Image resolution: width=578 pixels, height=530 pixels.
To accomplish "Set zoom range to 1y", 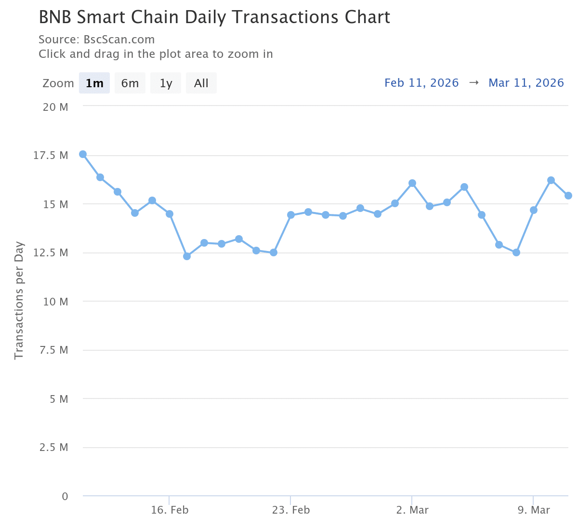I will [166, 83].
